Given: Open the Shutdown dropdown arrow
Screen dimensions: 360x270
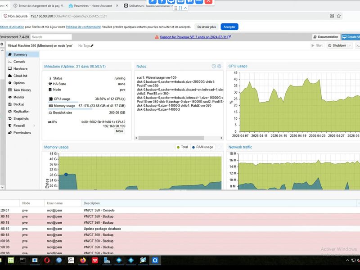Looking at the screenshot, I should (350, 45).
